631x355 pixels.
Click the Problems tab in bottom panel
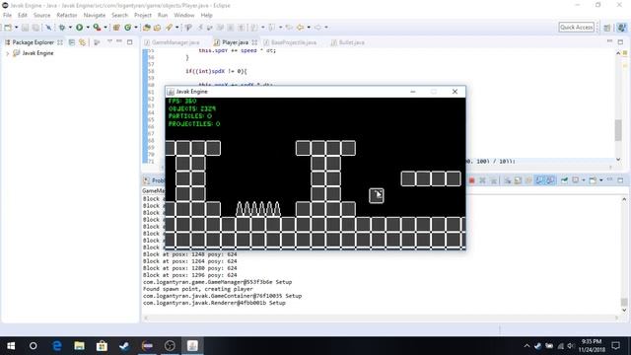point(154,180)
